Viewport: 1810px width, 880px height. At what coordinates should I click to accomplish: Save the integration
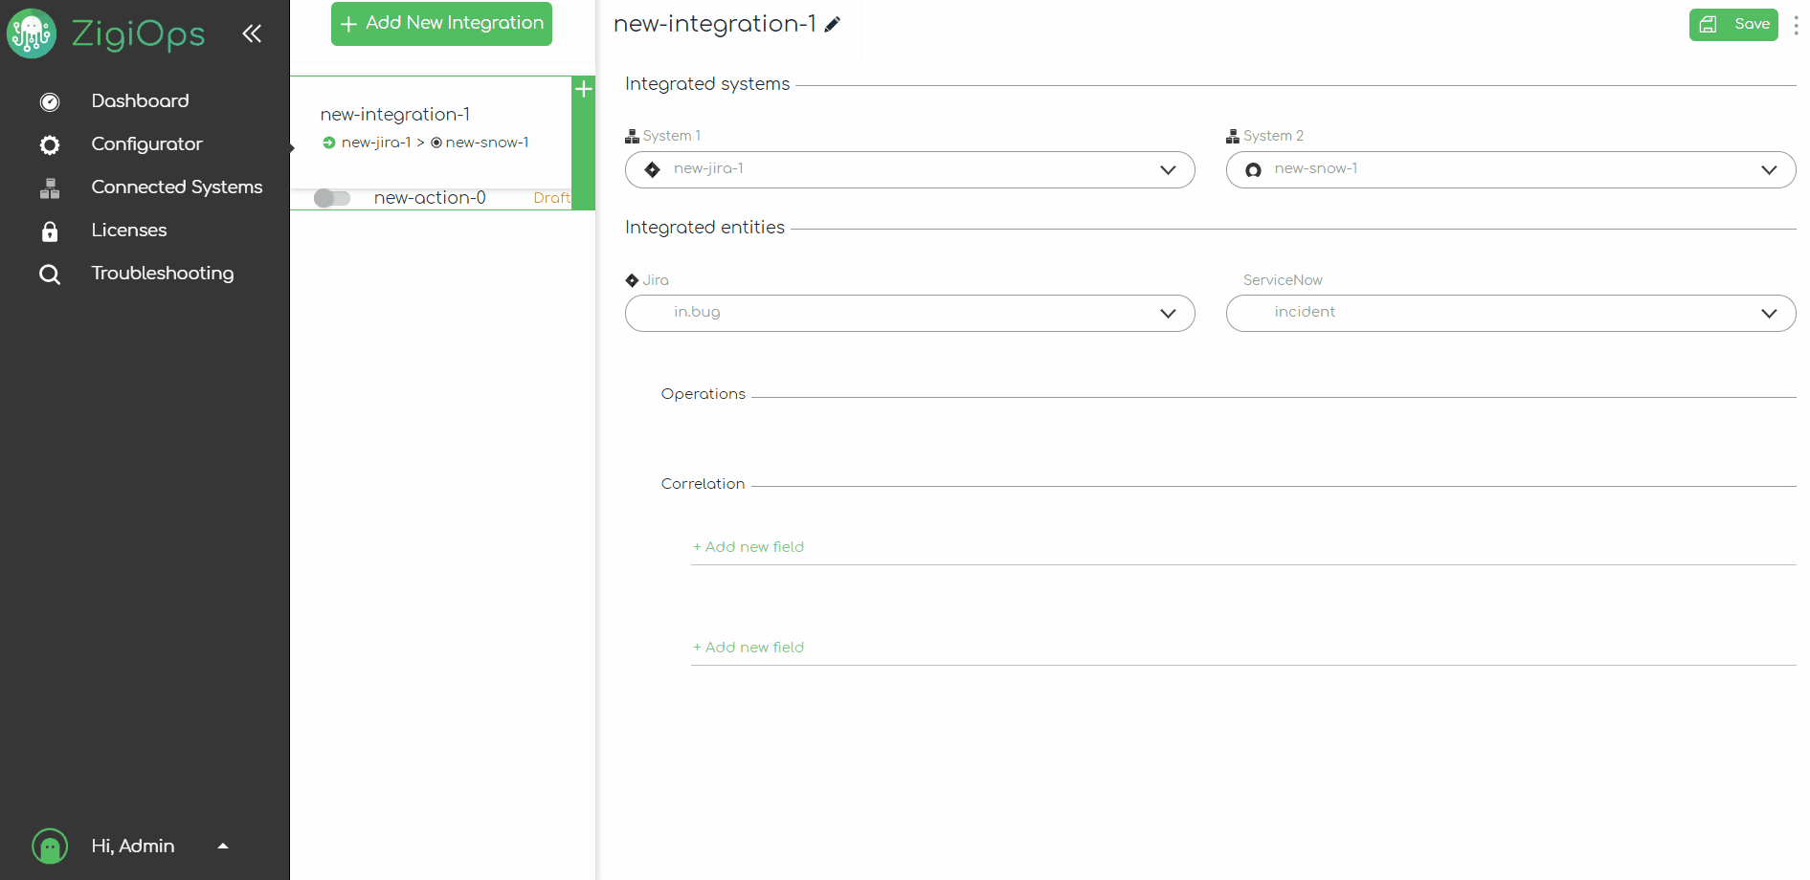click(1732, 25)
